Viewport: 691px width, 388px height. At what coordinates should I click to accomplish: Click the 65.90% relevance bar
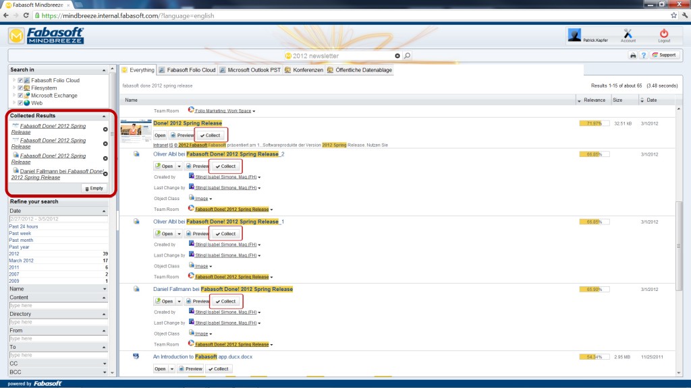point(594,290)
